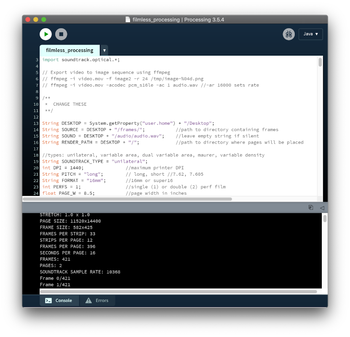Click the "/frames/" source string
The image size is (350, 337).
pos(128,129)
